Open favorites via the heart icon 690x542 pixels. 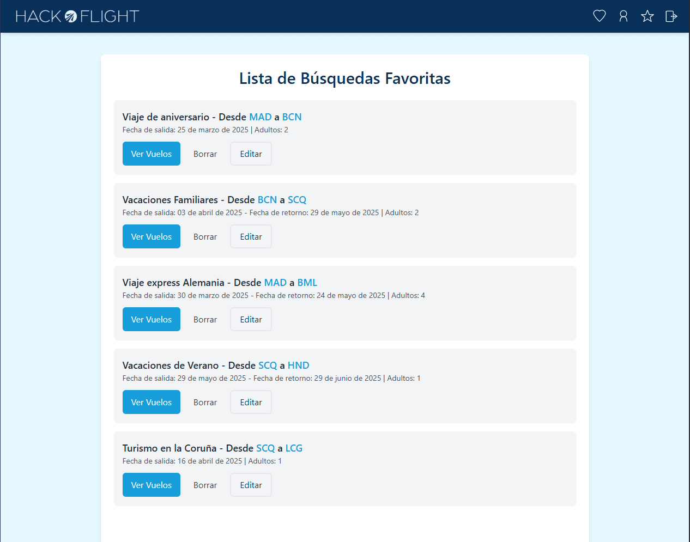click(599, 16)
